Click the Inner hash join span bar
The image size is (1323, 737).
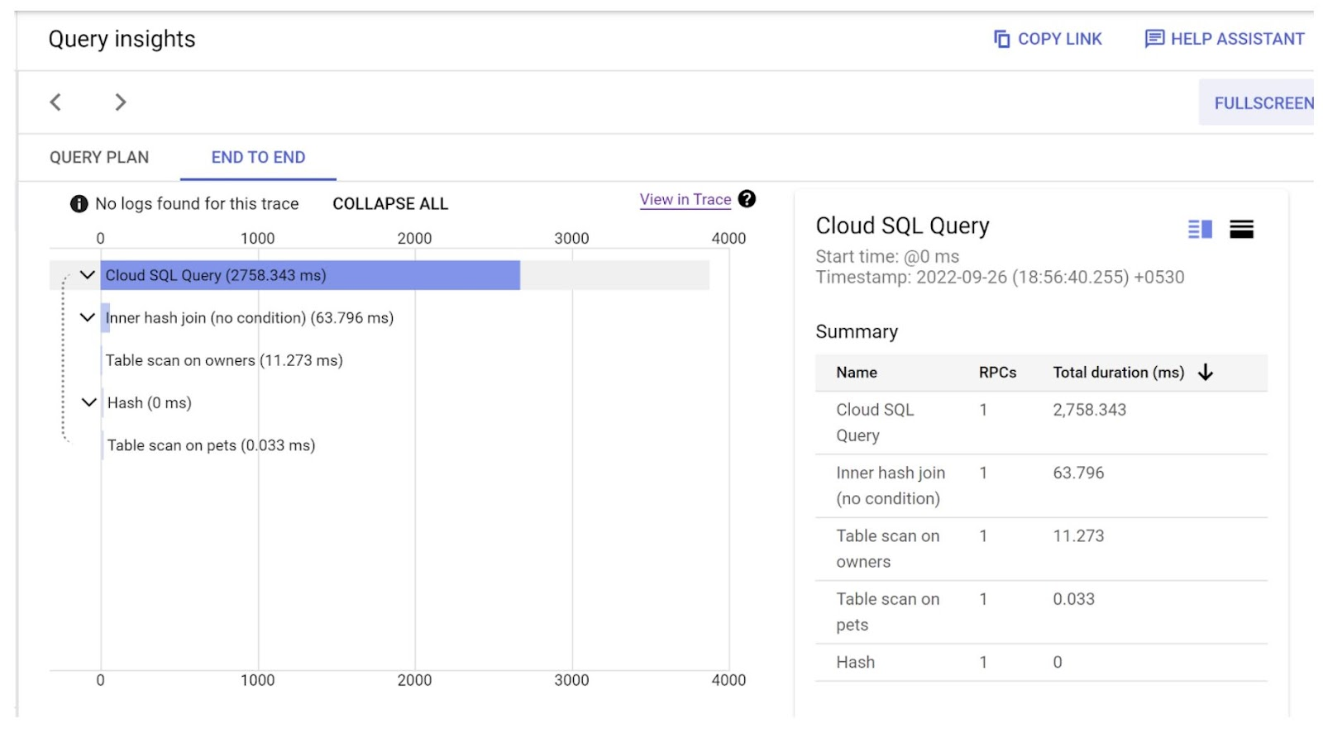click(x=105, y=318)
